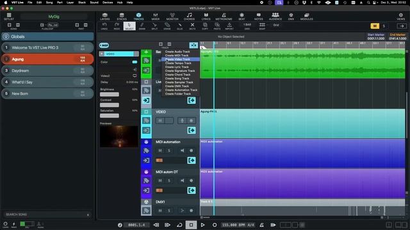Open the Monitor panel
The width and height of the screenshot is (410, 230).
(172, 17)
